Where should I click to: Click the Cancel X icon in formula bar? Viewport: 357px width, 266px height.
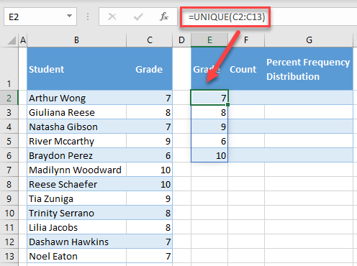coord(112,17)
